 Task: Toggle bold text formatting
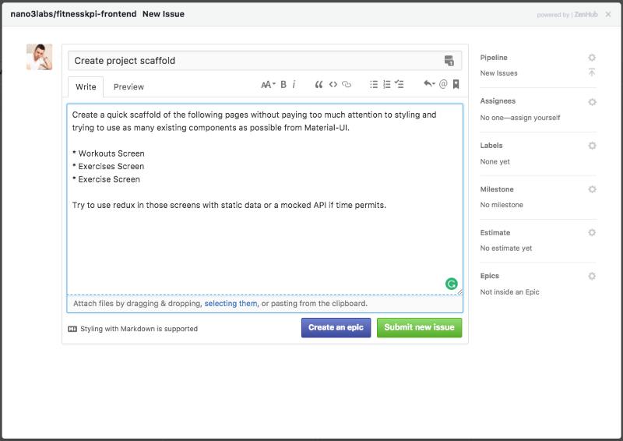283,85
